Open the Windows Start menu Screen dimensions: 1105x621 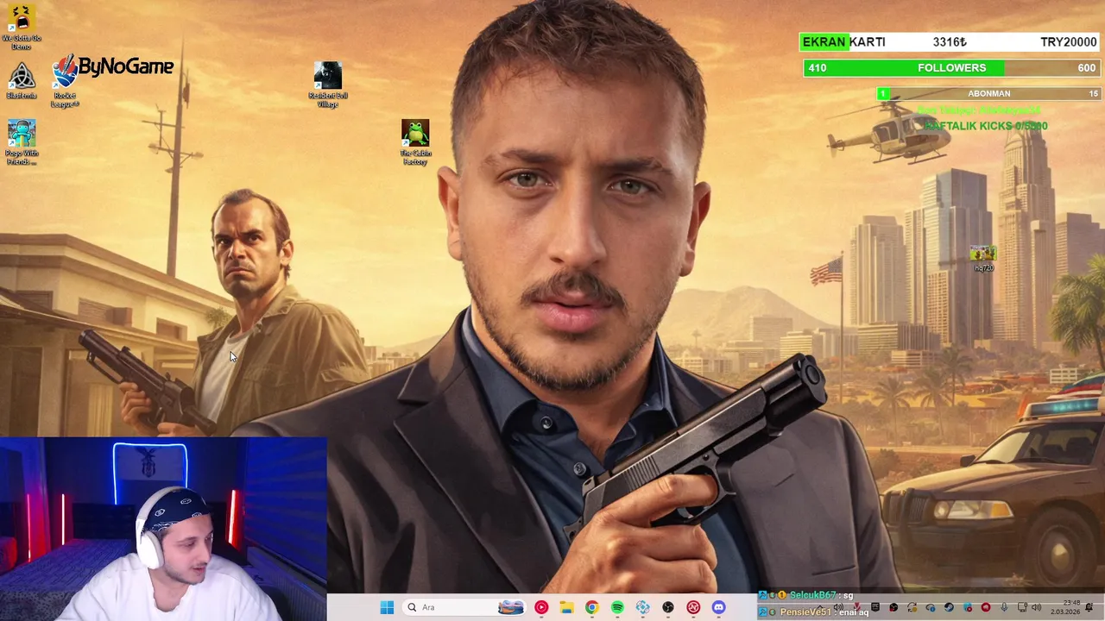[387, 607]
